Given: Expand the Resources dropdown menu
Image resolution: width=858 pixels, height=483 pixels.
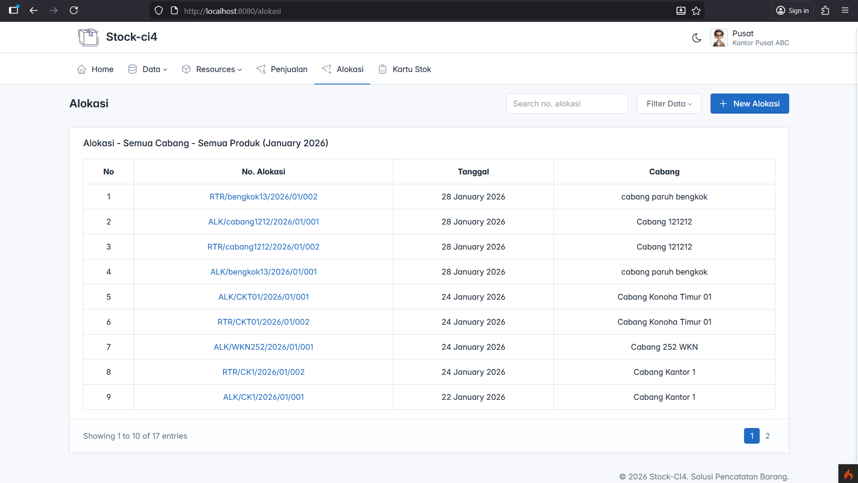Looking at the screenshot, I should (212, 69).
